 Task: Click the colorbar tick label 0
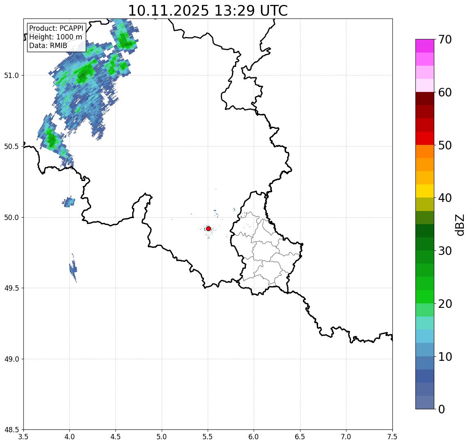coord(442,409)
